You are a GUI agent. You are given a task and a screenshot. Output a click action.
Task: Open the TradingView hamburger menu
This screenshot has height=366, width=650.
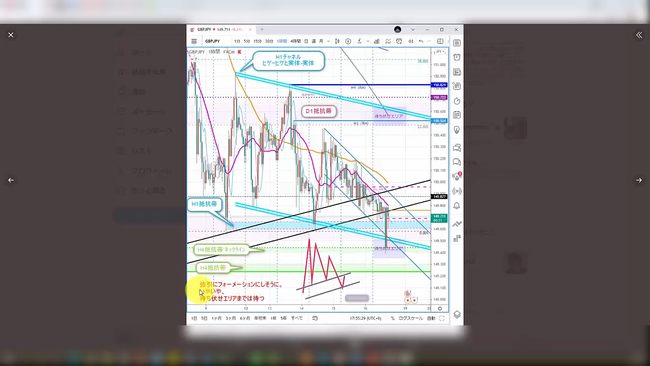pos(194,41)
